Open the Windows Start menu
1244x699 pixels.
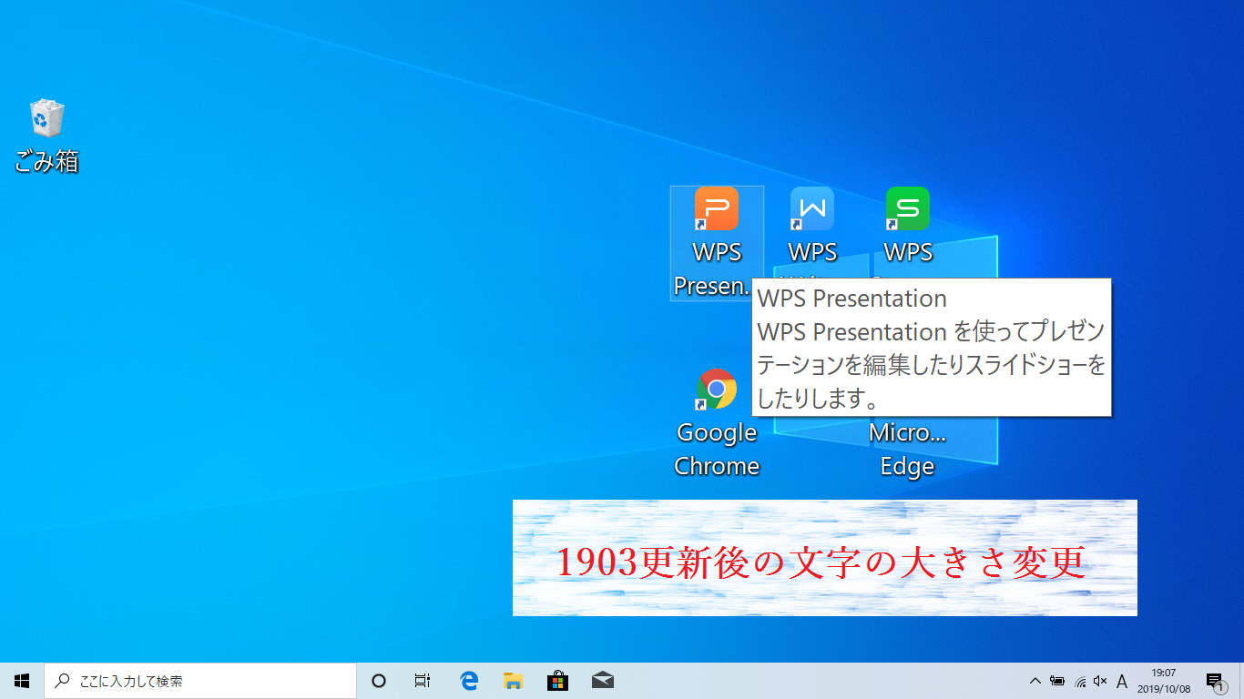point(22,681)
